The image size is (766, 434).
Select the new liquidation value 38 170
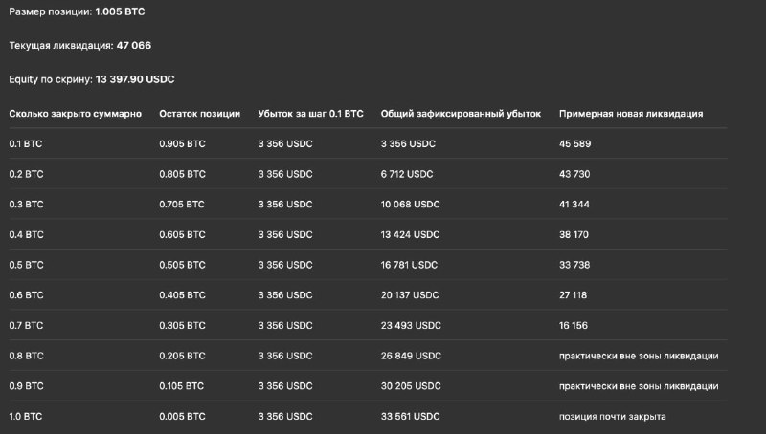click(574, 234)
